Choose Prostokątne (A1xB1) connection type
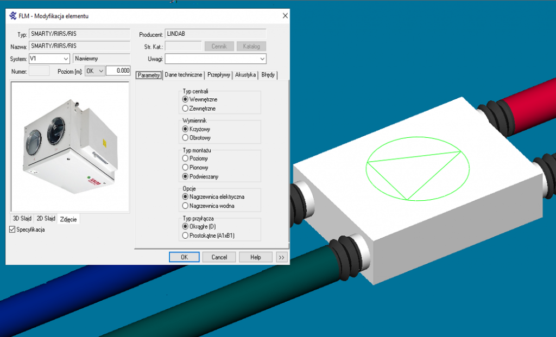Image resolution: width=556 pixels, height=337 pixels. 186,236
